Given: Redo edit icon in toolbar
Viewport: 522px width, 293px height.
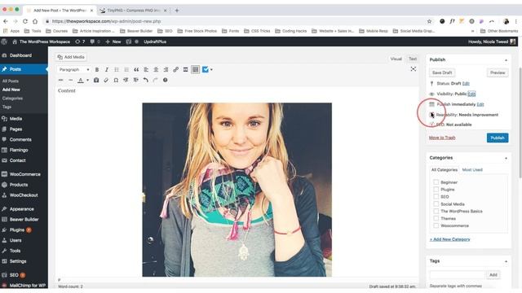Looking at the screenshot, I should click(x=156, y=80).
